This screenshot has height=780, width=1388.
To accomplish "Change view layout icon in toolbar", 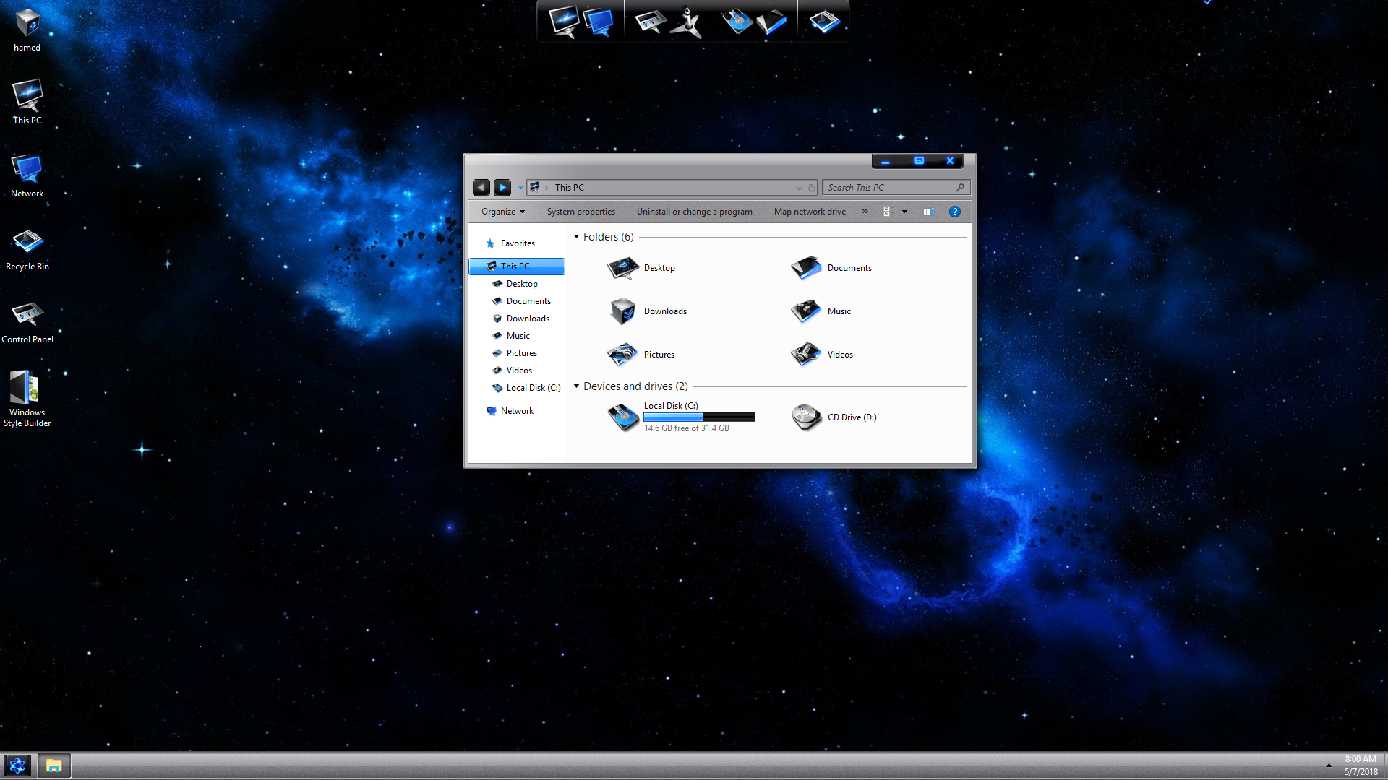I will point(888,212).
